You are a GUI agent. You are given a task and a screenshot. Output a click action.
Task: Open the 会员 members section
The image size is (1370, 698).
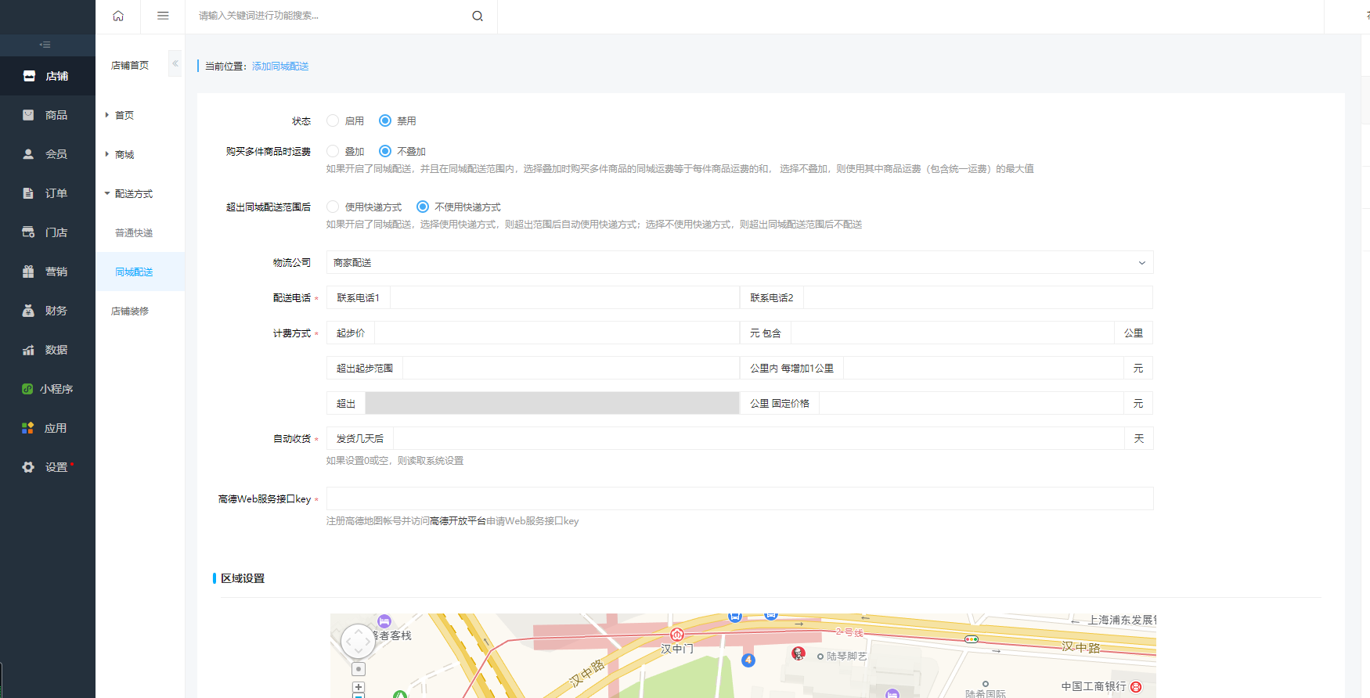click(47, 154)
